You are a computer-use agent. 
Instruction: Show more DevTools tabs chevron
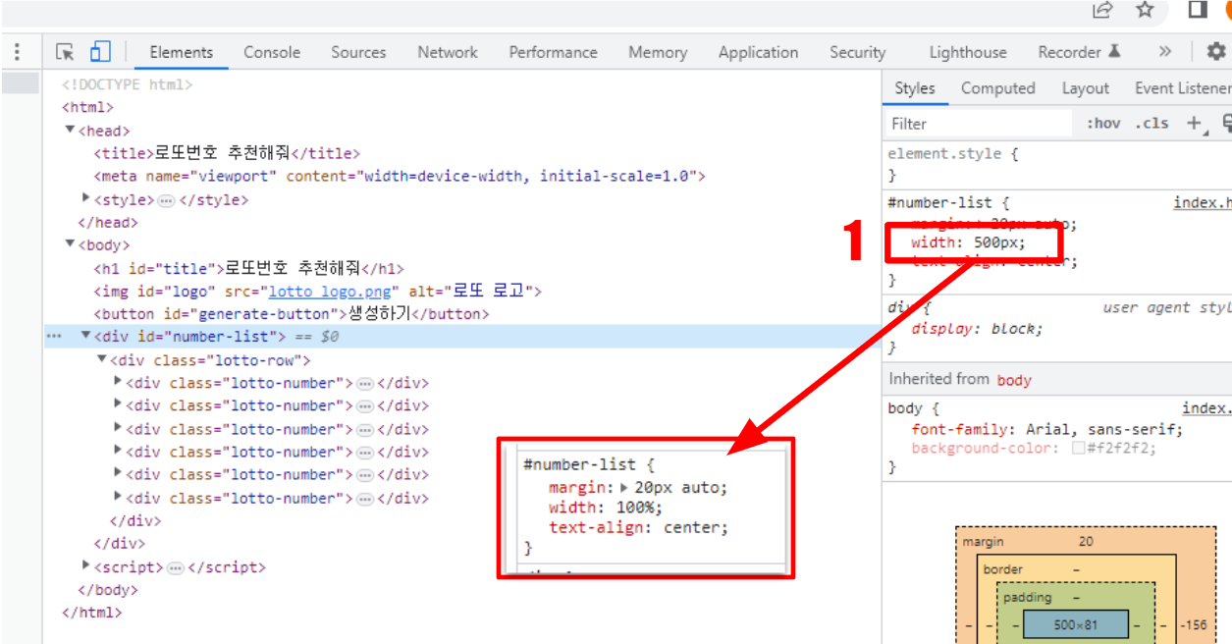click(1165, 52)
